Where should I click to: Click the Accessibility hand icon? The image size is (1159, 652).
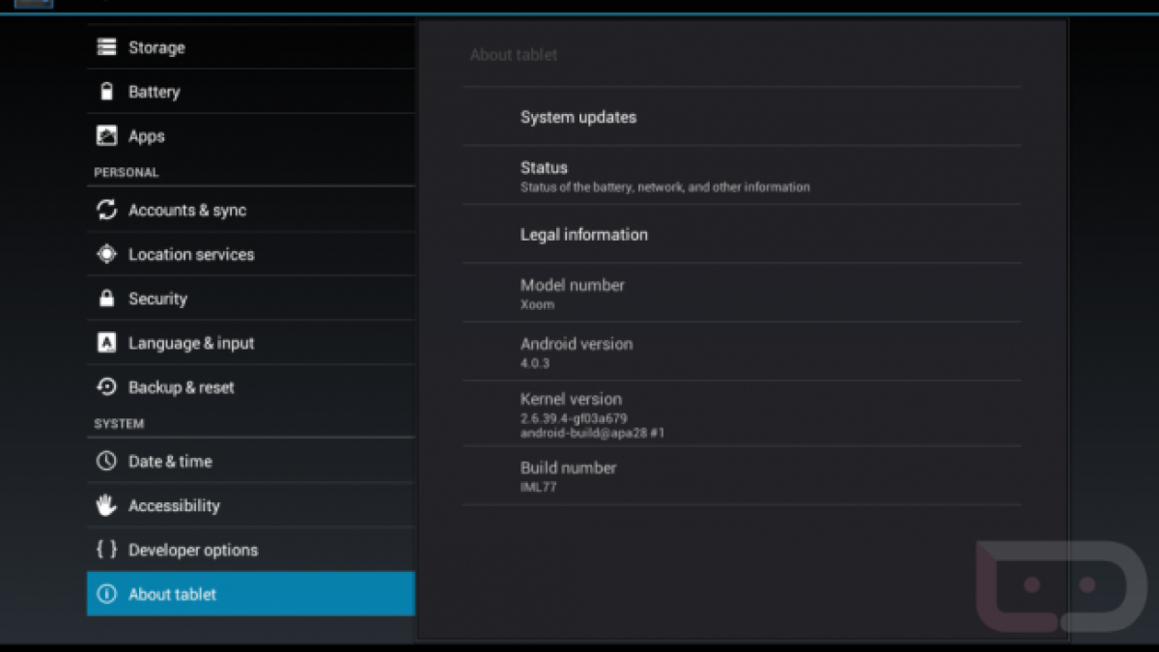click(x=106, y=505)
